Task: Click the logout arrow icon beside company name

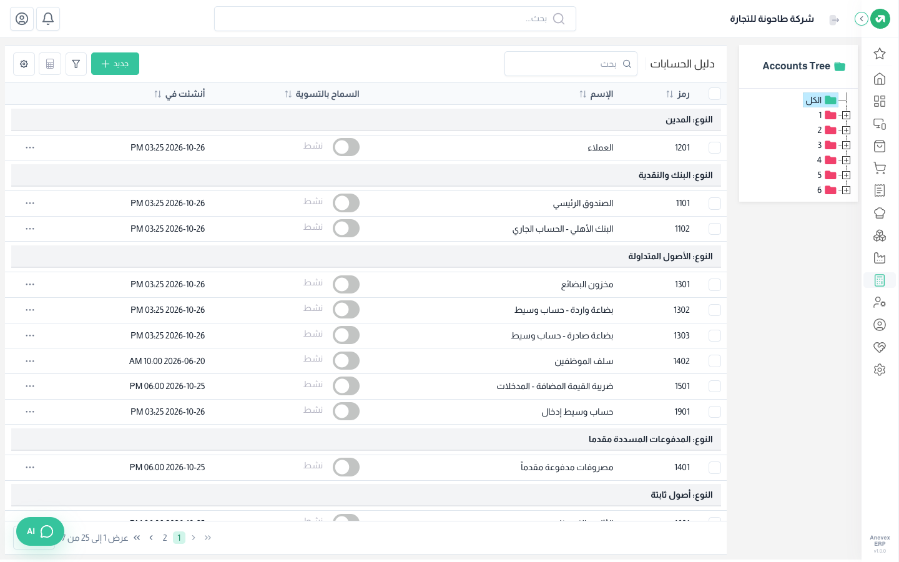Action: point(835,20)
